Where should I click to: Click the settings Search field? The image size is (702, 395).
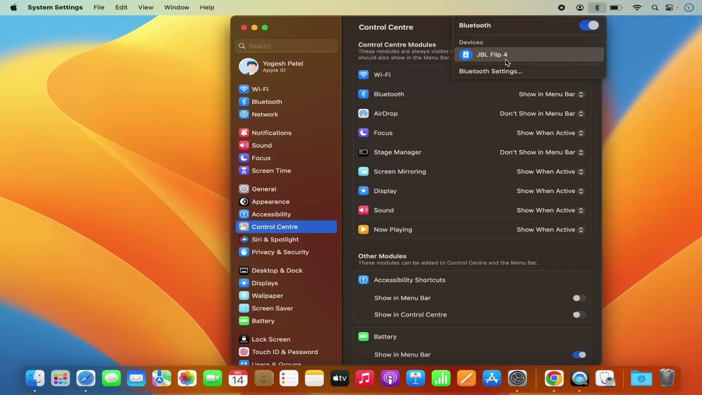coord(286,46)
